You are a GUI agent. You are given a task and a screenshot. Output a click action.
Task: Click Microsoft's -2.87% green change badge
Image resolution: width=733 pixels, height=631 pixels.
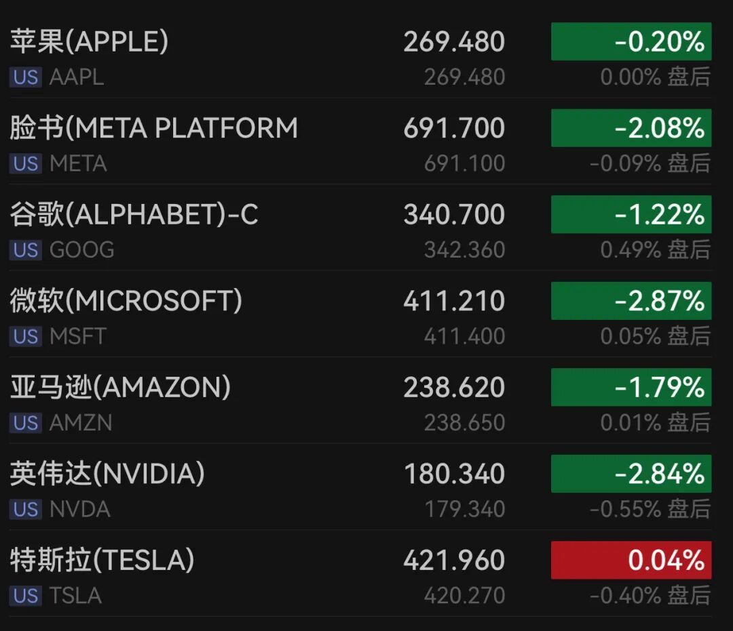pos(631,301)
